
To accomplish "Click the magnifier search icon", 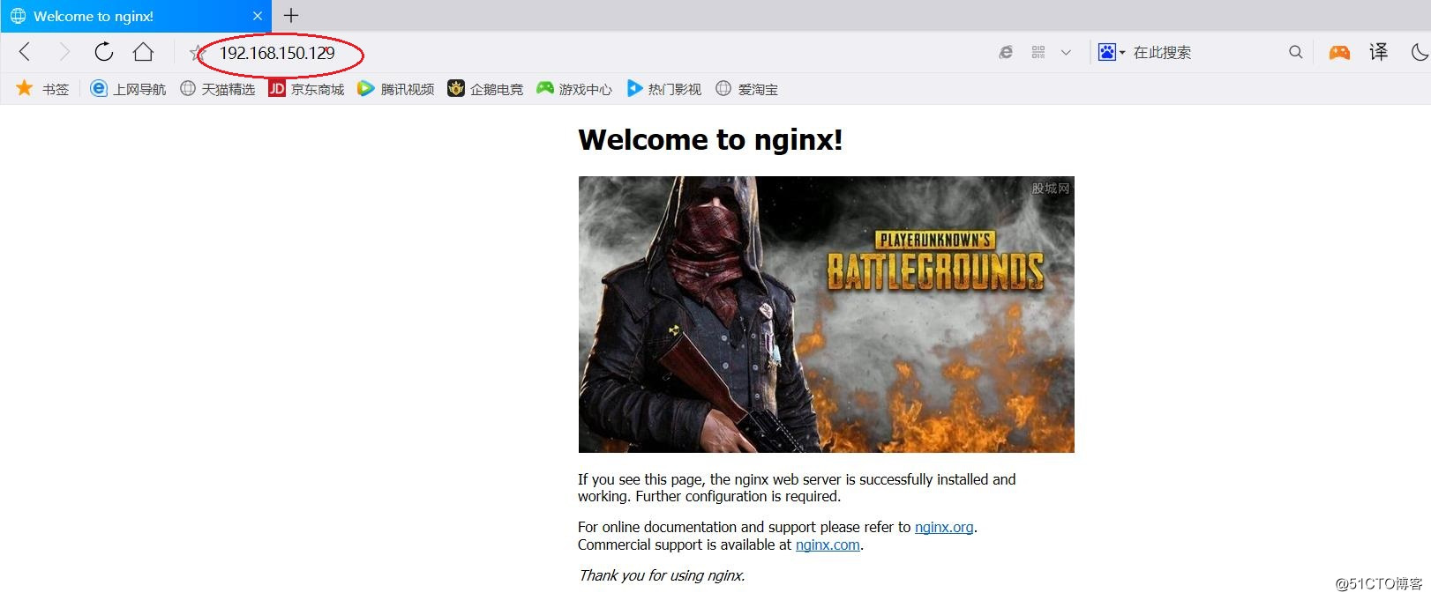I will coord(1295,52).
